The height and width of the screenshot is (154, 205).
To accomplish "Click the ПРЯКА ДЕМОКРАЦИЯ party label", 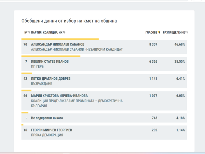I will pyautogui.click(x=47, y=135).
